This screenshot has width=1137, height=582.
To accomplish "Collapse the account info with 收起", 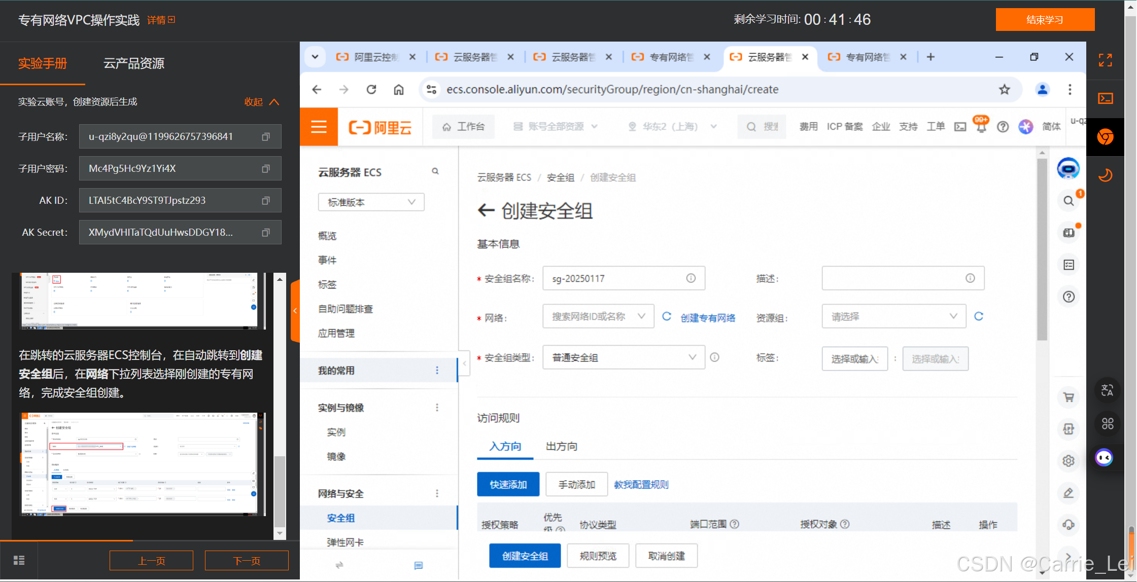I will tap(261, 102).
